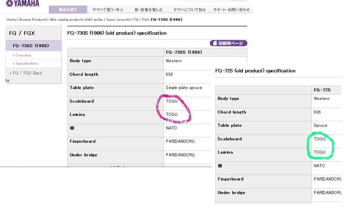
Task: Click the FG-730S (1986) specification page heading
Action: click(x=117, y=33)
